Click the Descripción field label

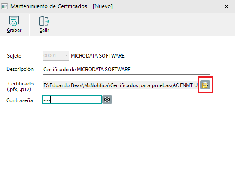click(x=20, y=69)
